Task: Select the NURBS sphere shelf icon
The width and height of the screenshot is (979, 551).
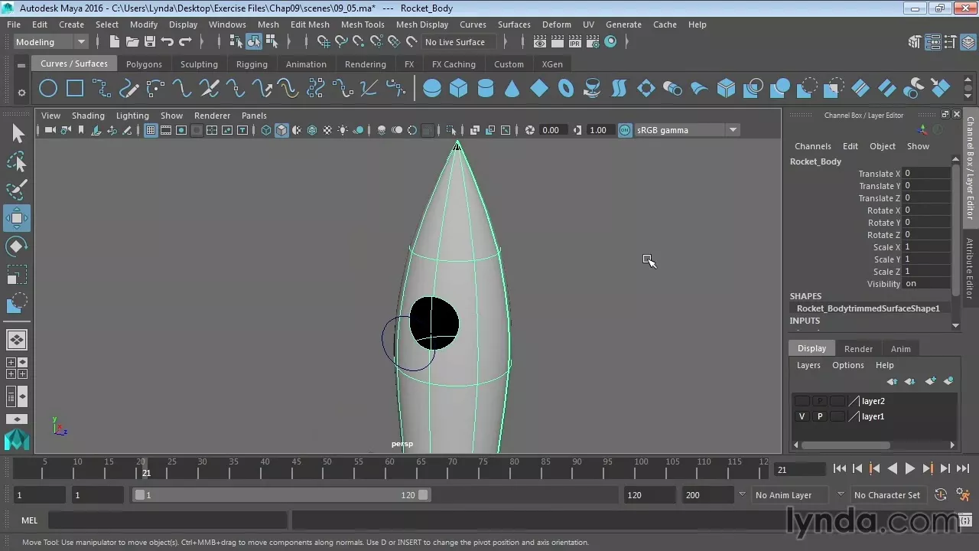Action: (x=432, y=89)
